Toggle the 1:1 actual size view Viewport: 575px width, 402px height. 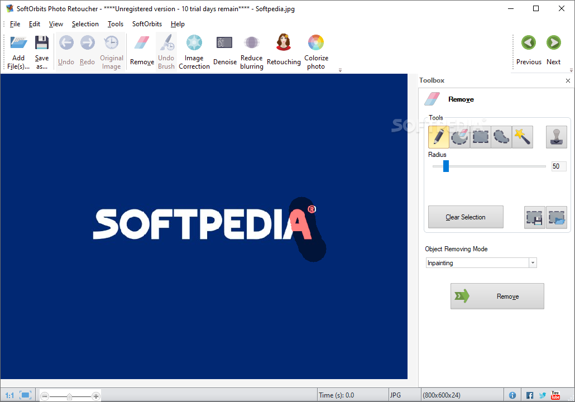pos(9,395)
